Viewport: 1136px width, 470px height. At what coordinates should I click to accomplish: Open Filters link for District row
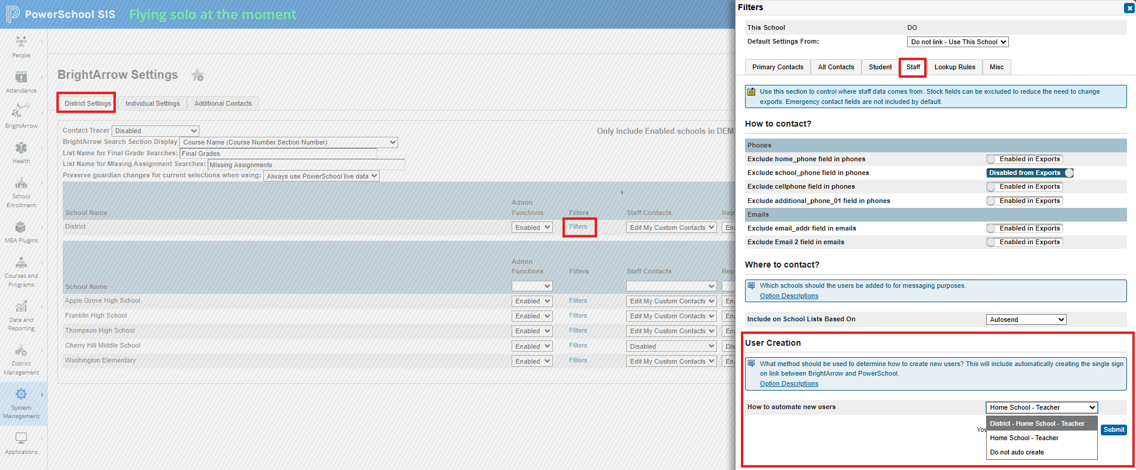[x=578, y=226]
